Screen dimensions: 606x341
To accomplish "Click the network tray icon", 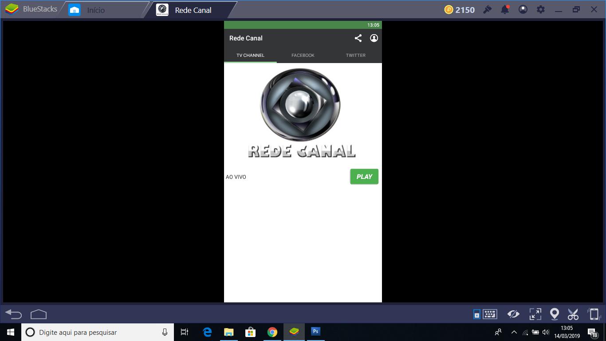I will (x=526, y=332).
